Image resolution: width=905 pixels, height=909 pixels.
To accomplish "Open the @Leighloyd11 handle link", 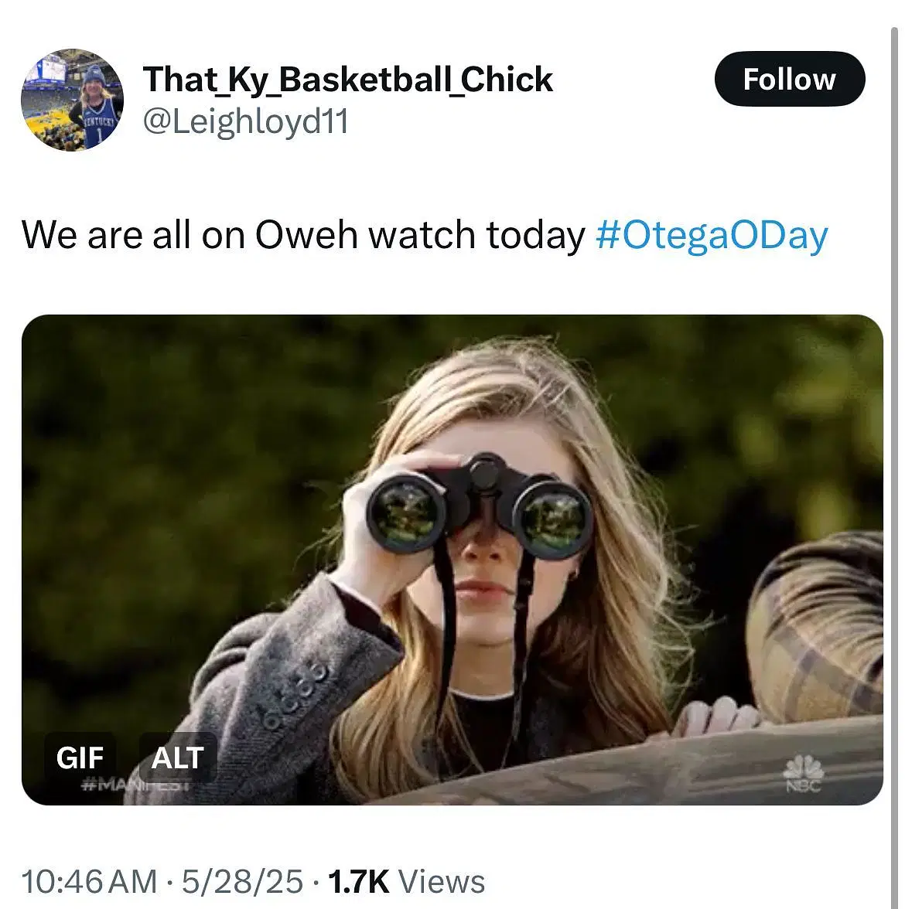I will coord(246,121).
